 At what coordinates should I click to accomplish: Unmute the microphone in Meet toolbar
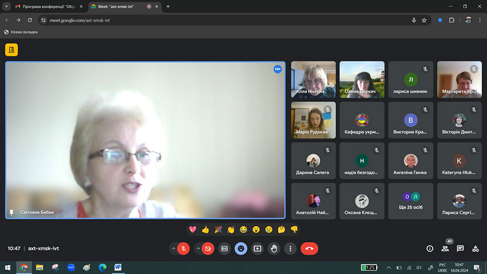point(183,249)
